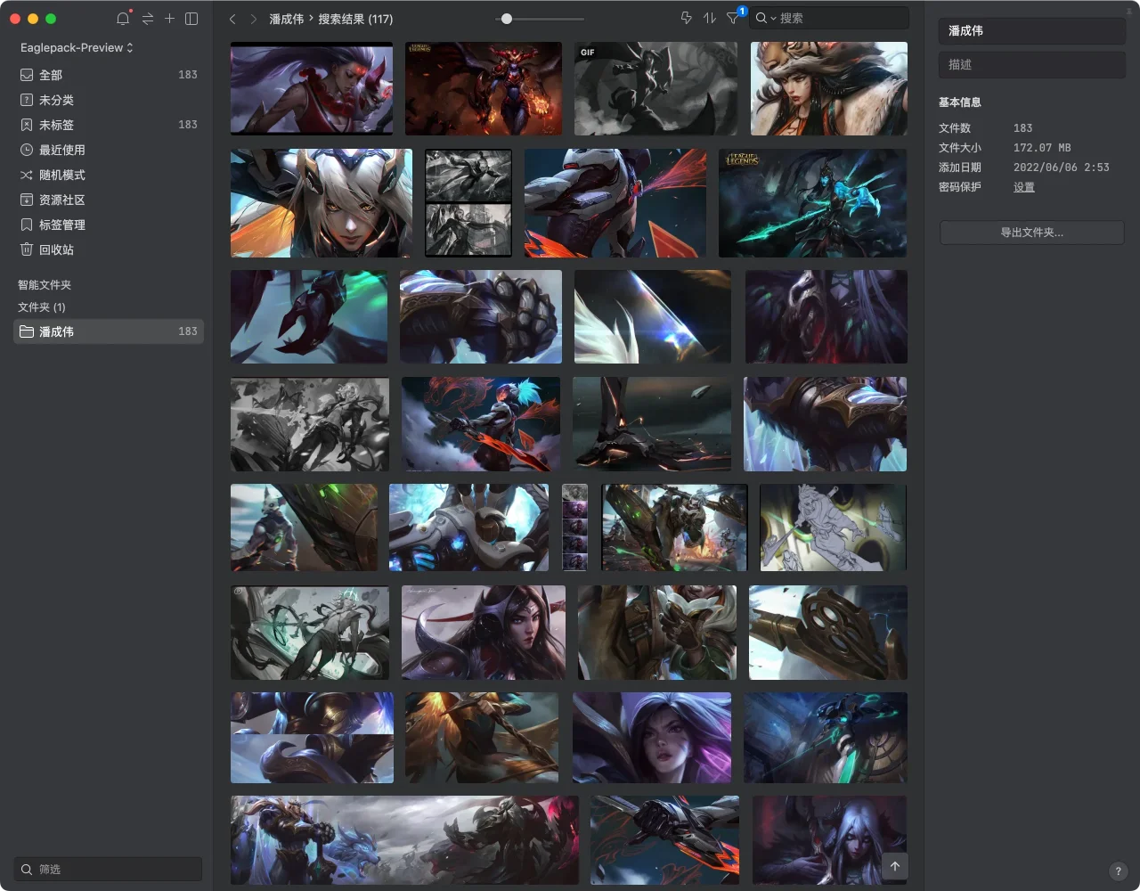Open the filter funnel icon
The height and width of the screenshot is (891, 1140).
tap(733, 18)
